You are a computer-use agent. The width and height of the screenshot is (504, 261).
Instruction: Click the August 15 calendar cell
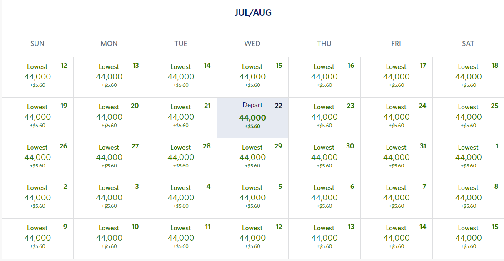468,238
